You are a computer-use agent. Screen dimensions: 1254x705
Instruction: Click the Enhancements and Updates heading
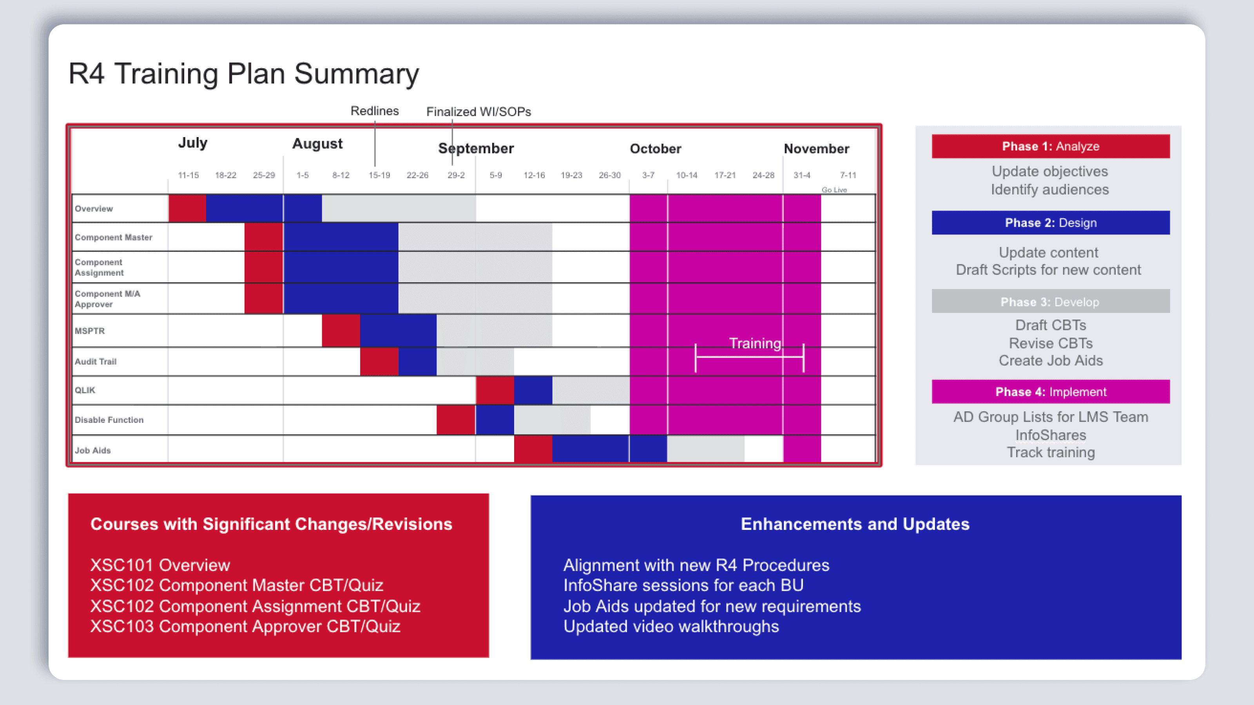(x=855, y=524)
